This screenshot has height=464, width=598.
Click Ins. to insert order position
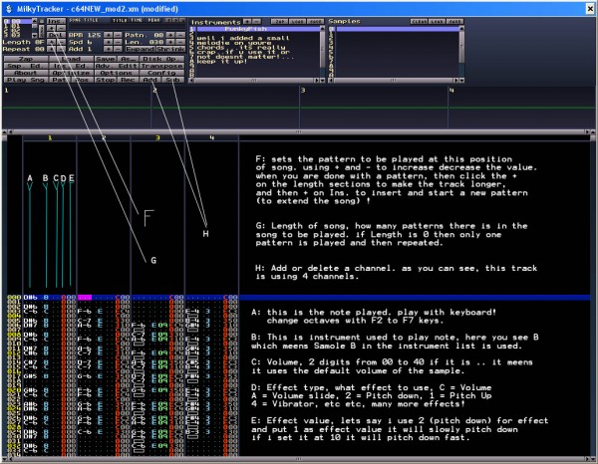(56, 21)
